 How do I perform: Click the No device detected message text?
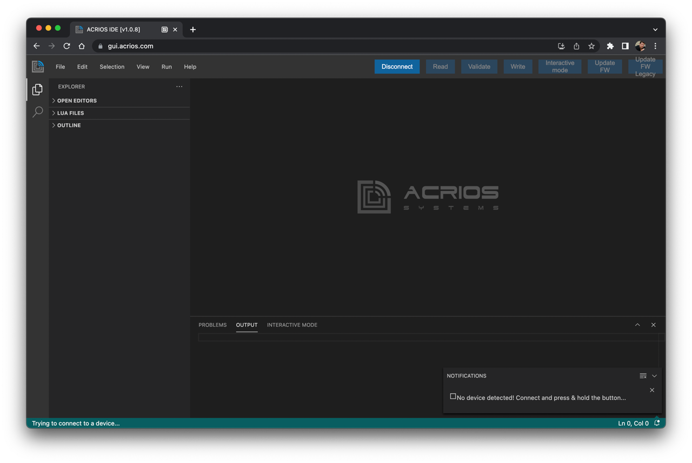(x=541, y=398)
